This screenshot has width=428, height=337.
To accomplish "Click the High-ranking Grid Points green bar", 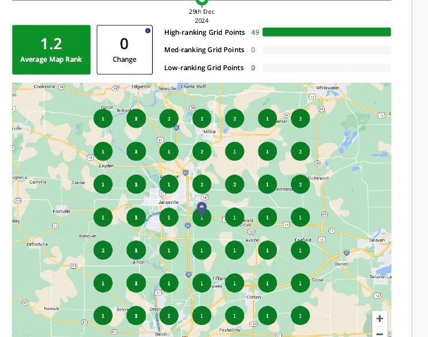I will coord(327,32).
